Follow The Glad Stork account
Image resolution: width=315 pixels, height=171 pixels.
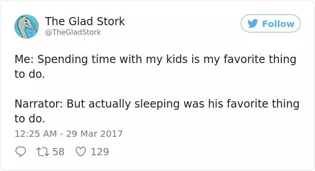coord(270,23)
